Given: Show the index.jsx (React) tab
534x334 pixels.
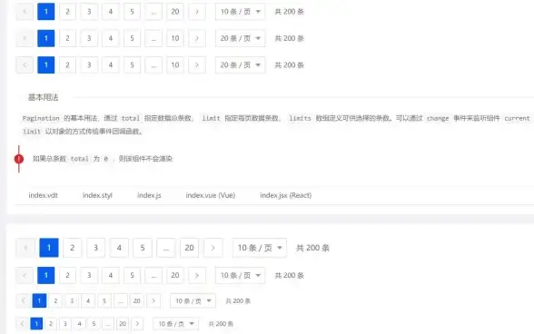Looking at the screenshot, I should tap(286, 195).
